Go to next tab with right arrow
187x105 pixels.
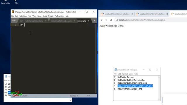click(x=15, y=20)
